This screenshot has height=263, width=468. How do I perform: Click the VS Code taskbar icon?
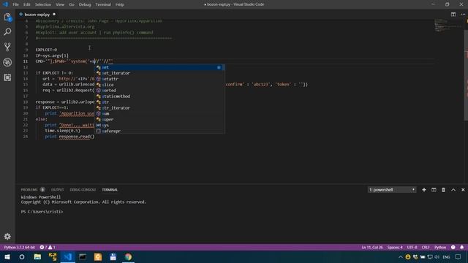tap(67, 256)
